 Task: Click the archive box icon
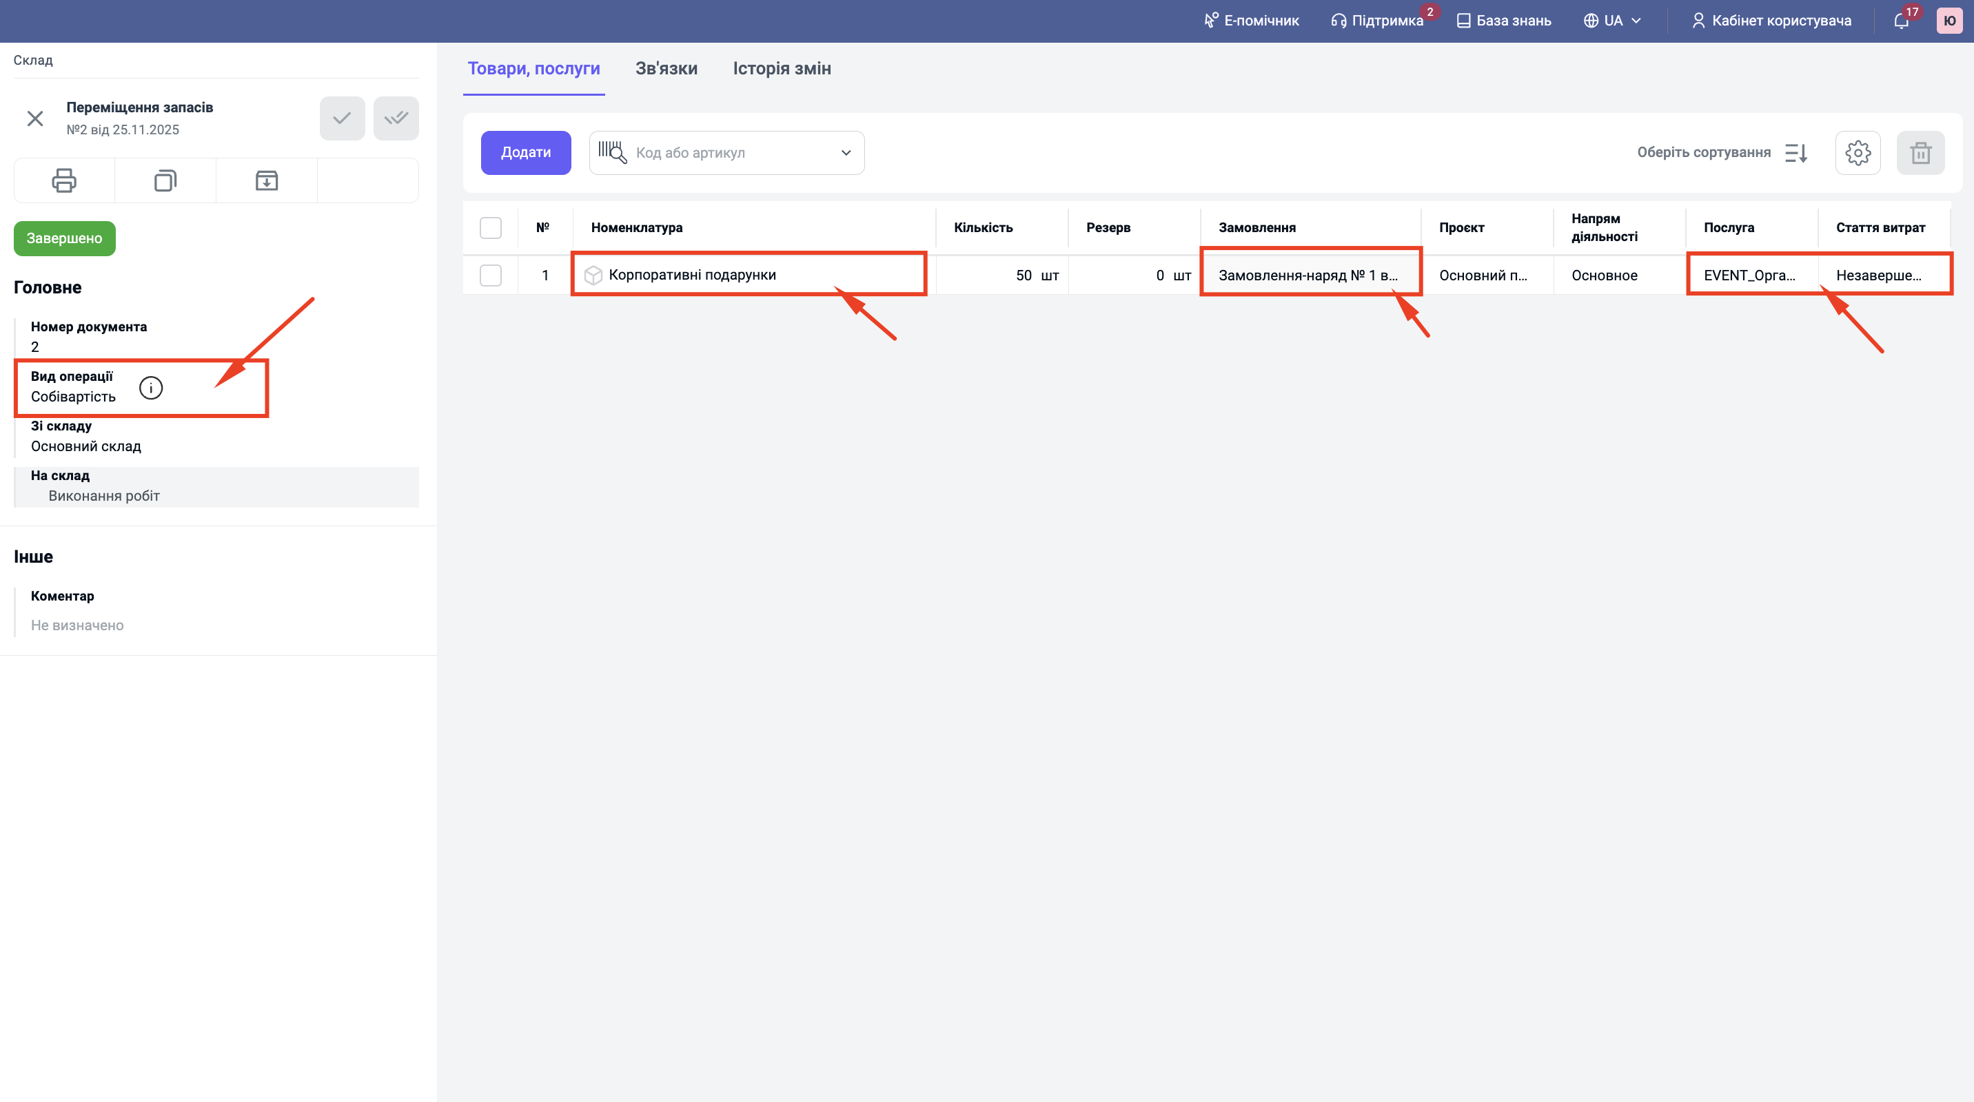266,180
